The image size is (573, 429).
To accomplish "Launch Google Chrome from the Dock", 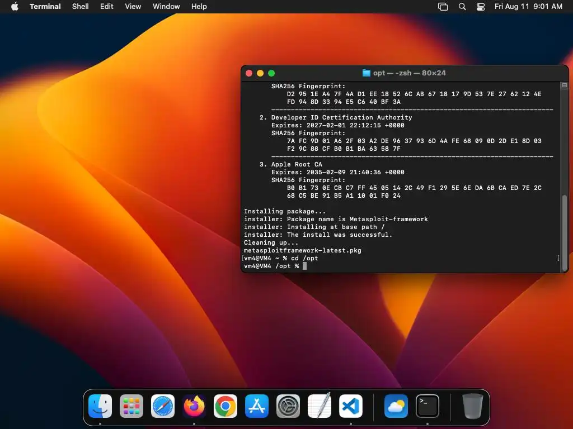I will (x=225, y=406).
